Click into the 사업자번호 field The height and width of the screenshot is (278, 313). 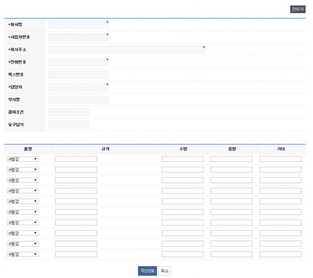point(78,37)
